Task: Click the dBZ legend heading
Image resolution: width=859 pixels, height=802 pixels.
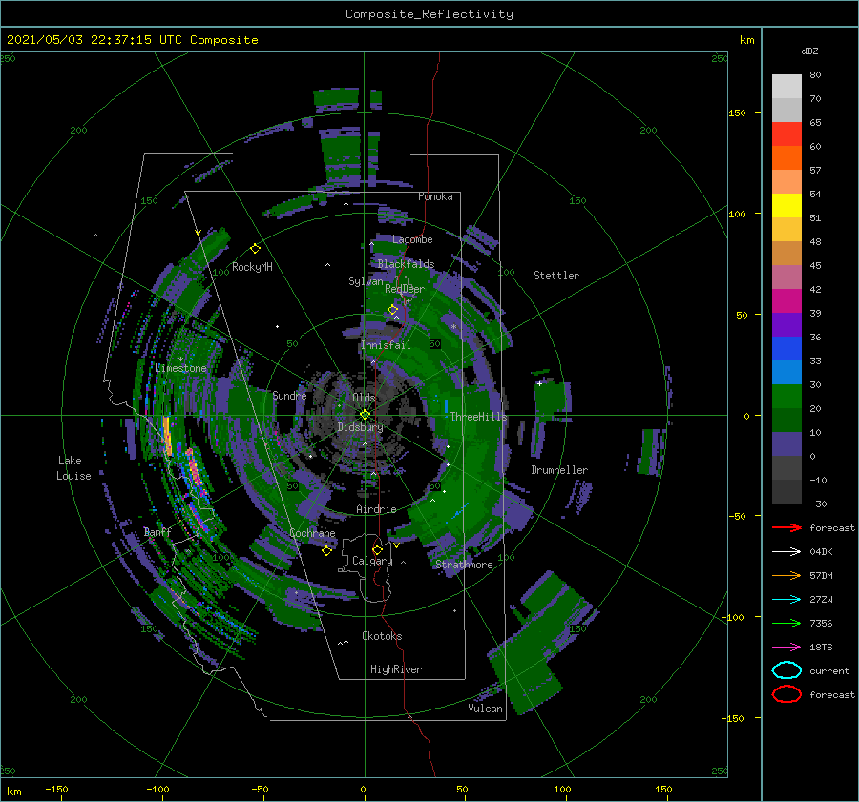Action: coord(809,51)
